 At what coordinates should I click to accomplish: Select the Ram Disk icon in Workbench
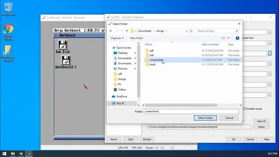[x=63, y=47]
